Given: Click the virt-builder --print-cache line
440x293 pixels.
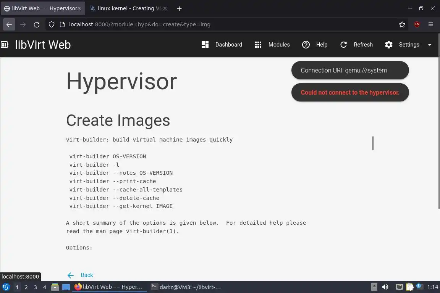Looking at the screenshot, I should pyautogui.click(x=113, y=181).
